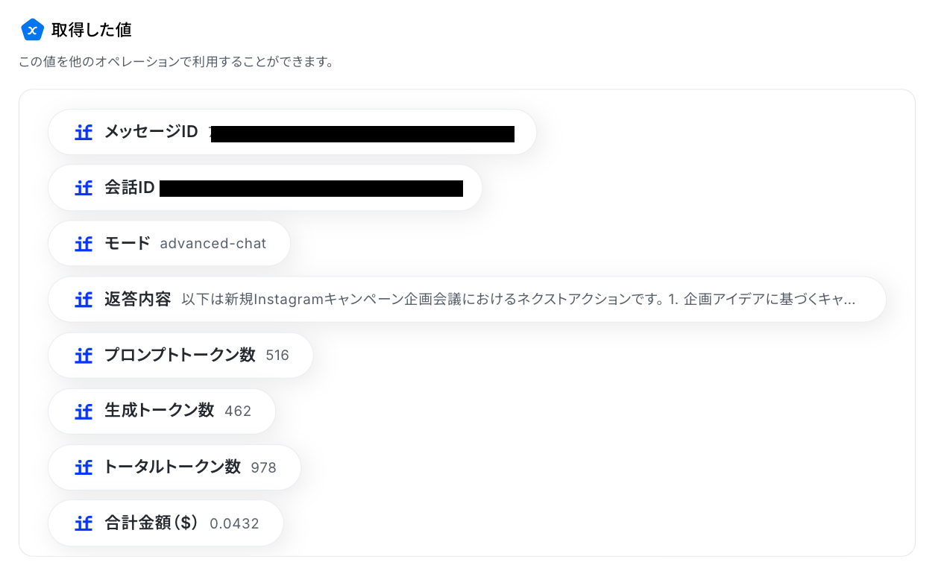The height and width of the screenshot is (568, 947).
Task: Click the redacted 会話ID value
Action: 311,189
